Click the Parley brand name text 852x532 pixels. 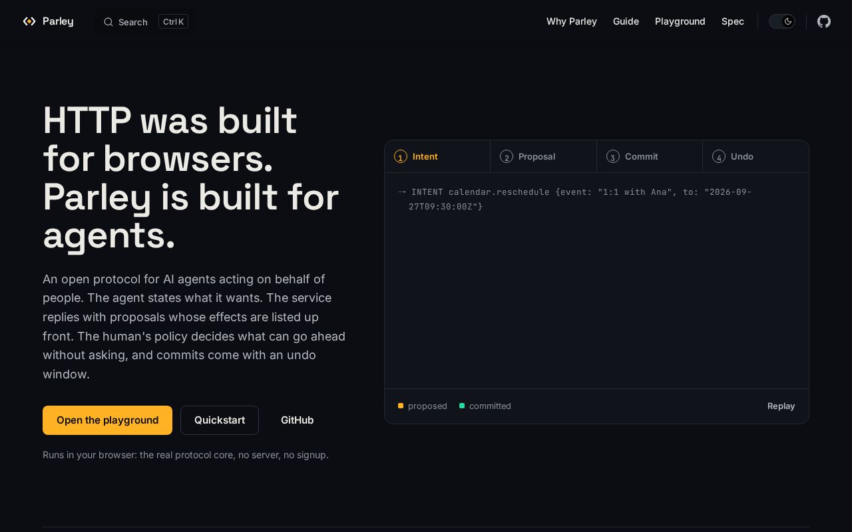tap(58, 21)
